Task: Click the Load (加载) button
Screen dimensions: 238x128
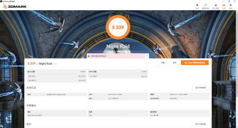Action: 163,63
